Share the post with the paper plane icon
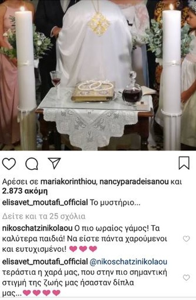Image resolution: width=196 pixels, height=300 pixels. (54, 163)
